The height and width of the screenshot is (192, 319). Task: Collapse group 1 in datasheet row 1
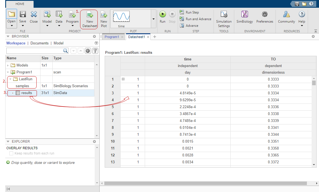[123, 79]
